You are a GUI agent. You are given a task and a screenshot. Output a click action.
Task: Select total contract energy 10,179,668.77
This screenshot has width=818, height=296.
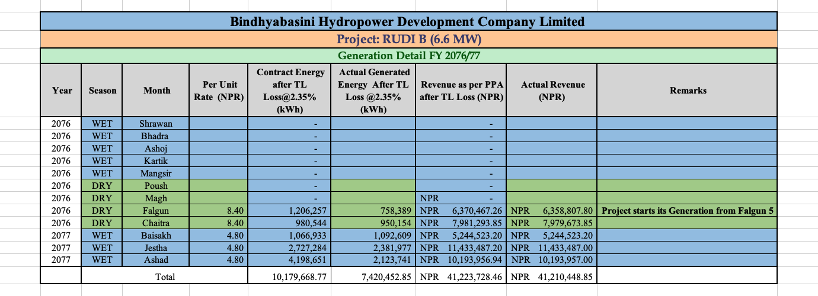pos(290,276)
